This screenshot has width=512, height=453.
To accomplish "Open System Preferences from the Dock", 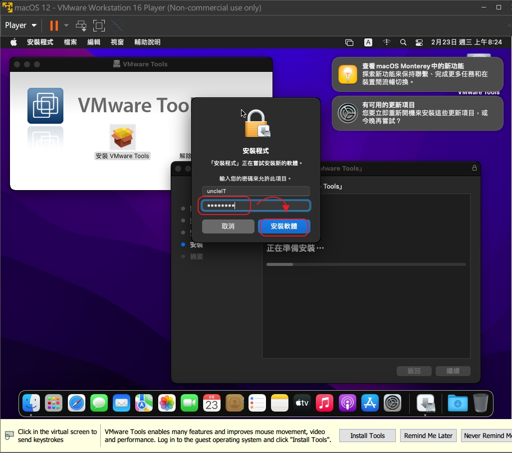I will point(393,403).
